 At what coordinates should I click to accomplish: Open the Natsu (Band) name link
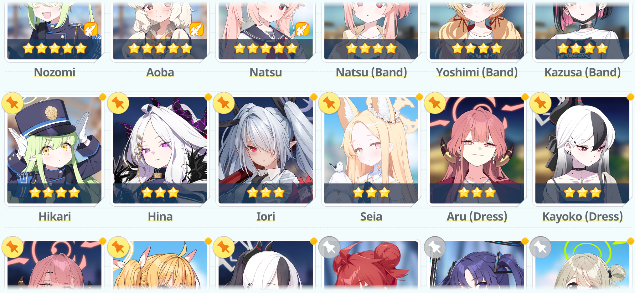pyautogui.click(x=371, y=72)
